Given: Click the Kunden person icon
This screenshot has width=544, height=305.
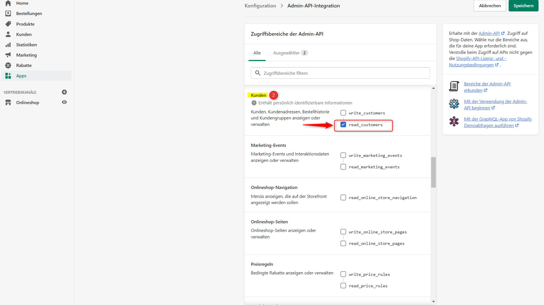Looking at the screenshot, I should coord(8,34).
